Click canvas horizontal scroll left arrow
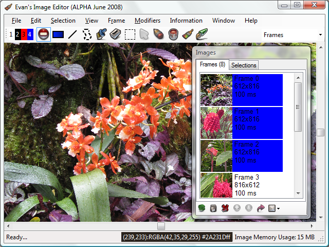This screenshot has width=329, height=247. coord(8,226)
